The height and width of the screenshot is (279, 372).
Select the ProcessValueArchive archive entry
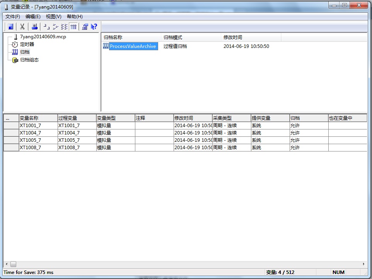pos(133,46)
